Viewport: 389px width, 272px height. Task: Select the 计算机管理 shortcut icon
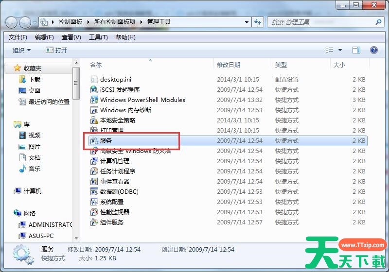coord(94,161)
